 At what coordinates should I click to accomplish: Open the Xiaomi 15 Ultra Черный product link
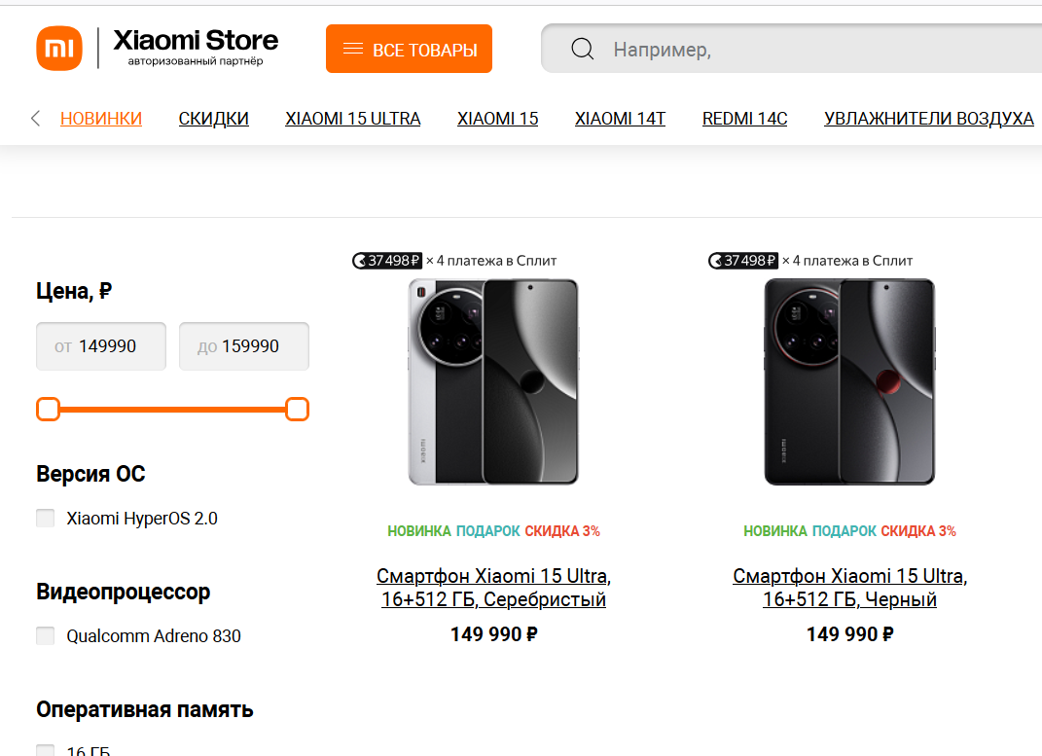(x=849, y=588)
